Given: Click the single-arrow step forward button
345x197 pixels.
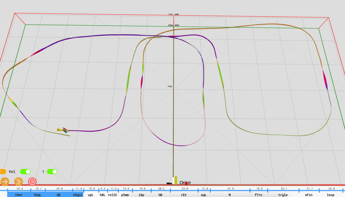Looking at the screenshot, I should (x=5, y=182).
